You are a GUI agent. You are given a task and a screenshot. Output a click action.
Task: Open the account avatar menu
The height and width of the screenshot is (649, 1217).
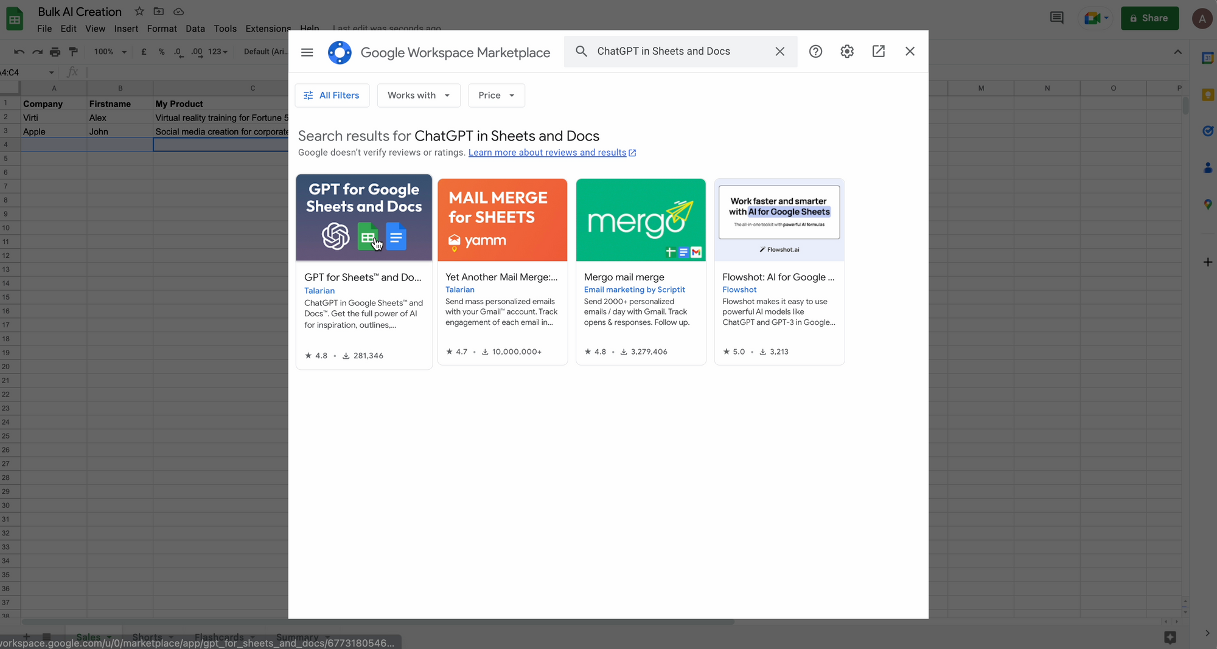pos(1202,18)
